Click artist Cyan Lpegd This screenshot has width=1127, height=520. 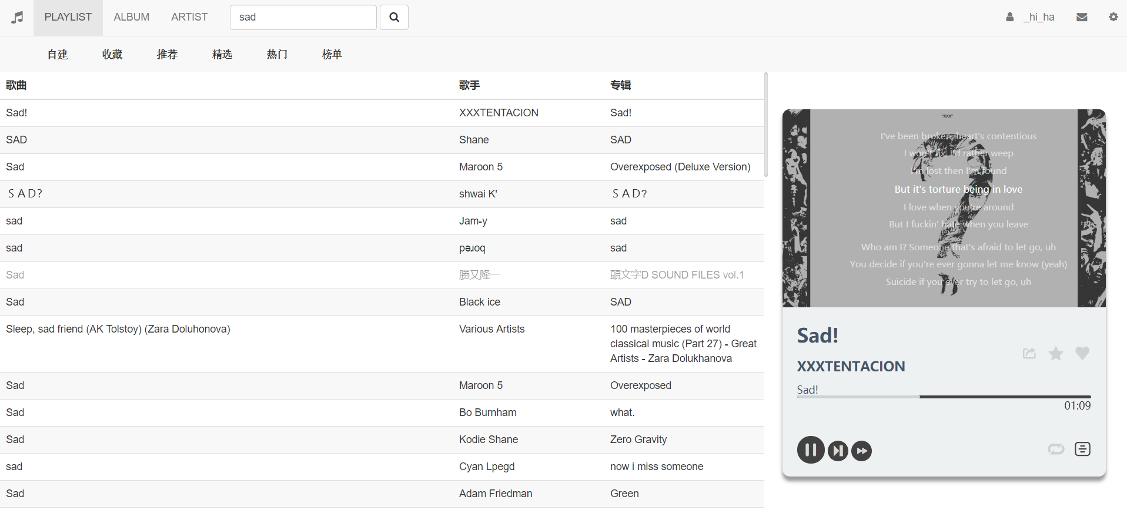point(486,467)
